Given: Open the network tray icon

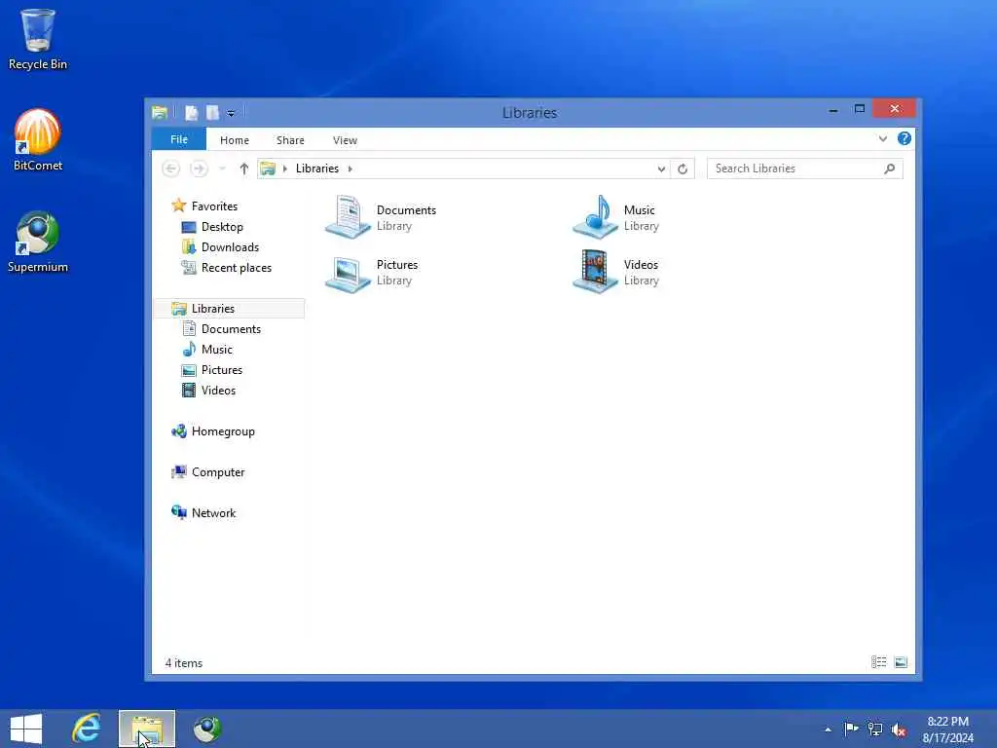Looking at the screenshot, I should [875, 729].
